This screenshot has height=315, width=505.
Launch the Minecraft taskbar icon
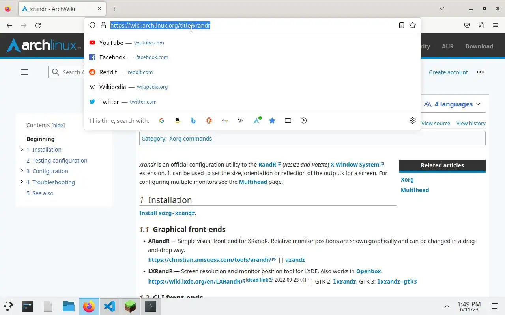pos(130,306)
